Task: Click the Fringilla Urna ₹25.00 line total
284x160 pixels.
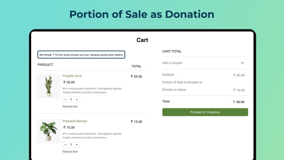Action: point(136,77)
